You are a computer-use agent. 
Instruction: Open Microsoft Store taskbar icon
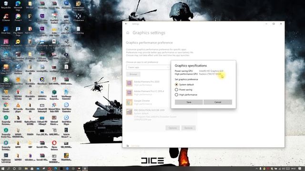pos(32,169)
